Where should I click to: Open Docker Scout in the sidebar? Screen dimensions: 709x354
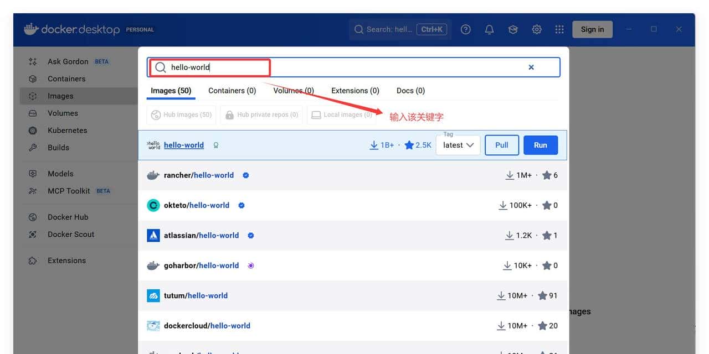(x=71, y=235)
